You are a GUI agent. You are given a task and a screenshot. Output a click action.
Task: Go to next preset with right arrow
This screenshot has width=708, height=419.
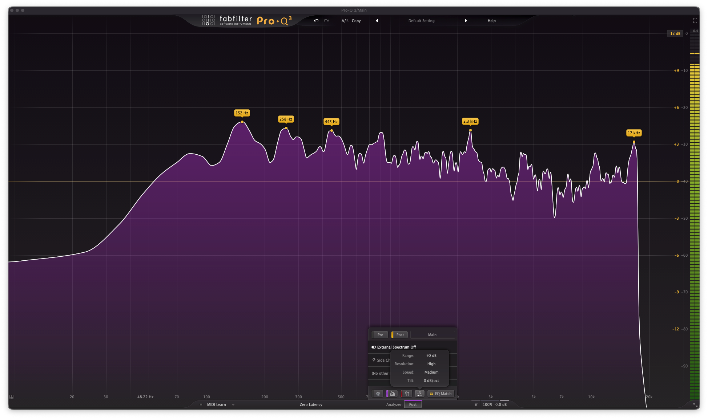[x=465, y=21]
